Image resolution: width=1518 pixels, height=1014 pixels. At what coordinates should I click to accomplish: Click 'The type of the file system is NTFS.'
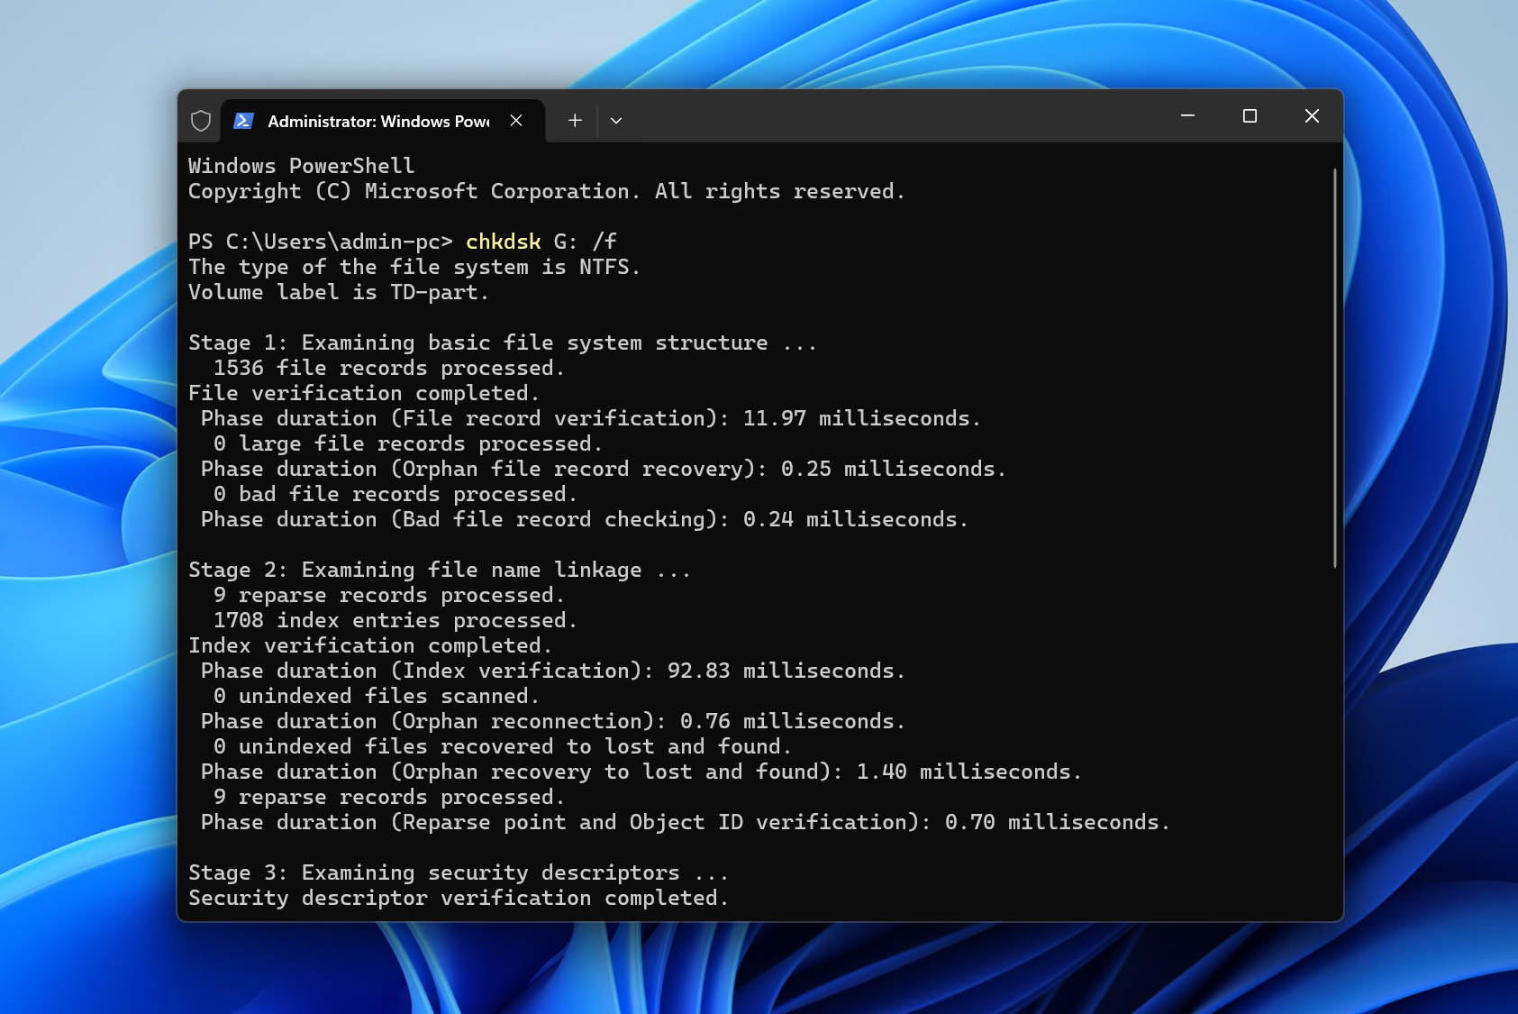click(x=414, y=267)
